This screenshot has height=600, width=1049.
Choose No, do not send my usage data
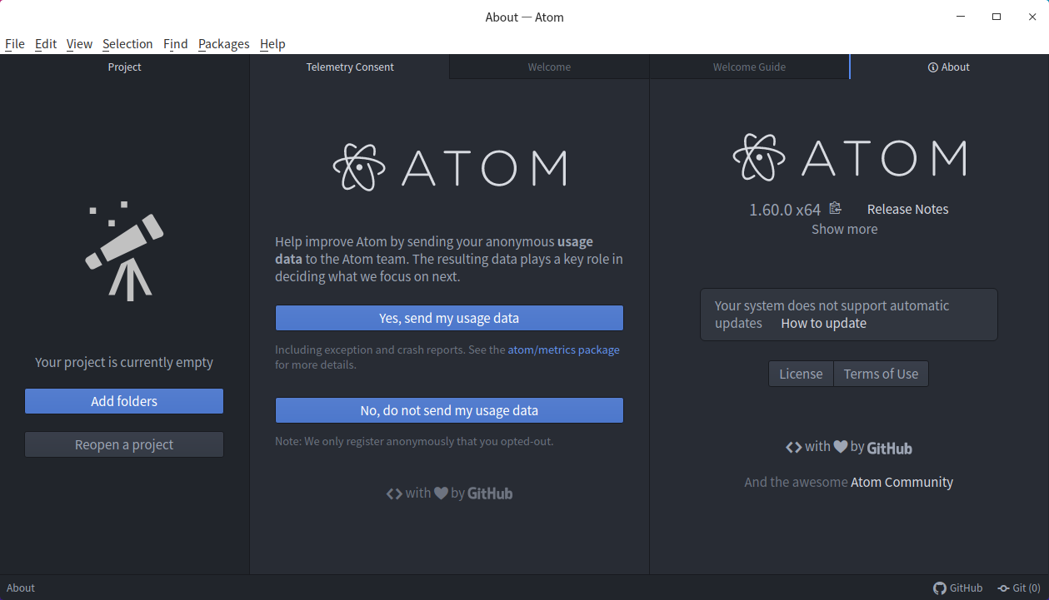click(x=449, y=410)
